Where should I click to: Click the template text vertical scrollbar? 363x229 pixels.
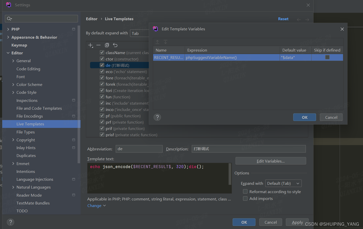tap(230, 174)
